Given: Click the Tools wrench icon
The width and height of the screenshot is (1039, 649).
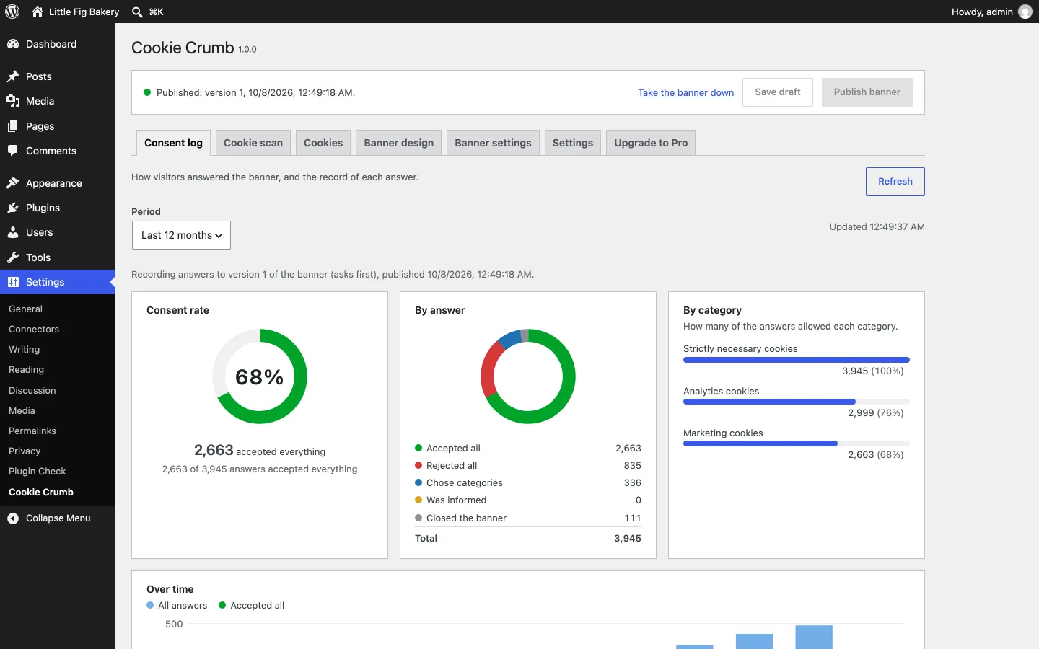Looking at the screenshot, I should click(13, 257).
